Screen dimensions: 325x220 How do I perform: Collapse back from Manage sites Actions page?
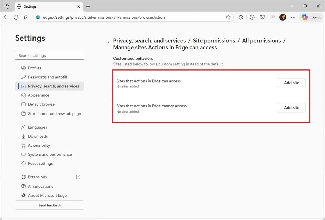[x=108, y=43]
